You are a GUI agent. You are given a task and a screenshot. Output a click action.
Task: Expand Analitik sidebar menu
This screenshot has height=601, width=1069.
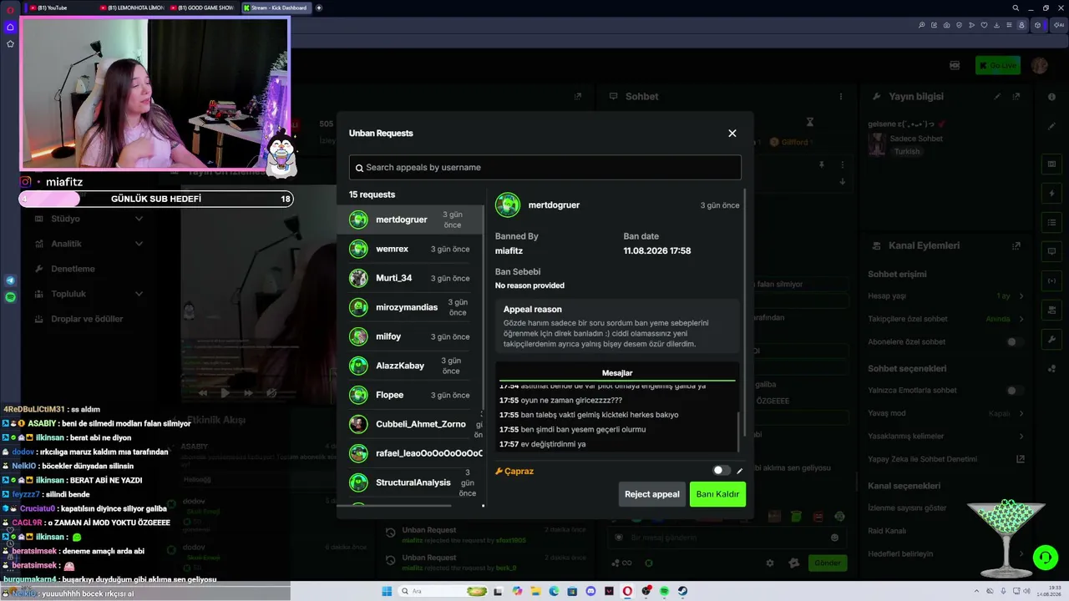[x=90, y=244]
